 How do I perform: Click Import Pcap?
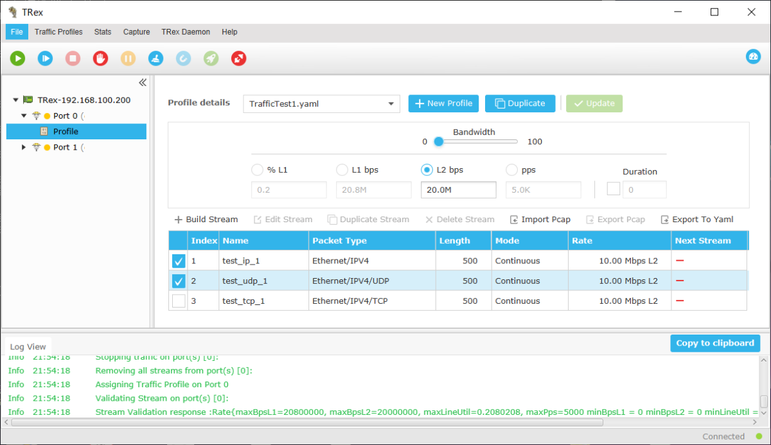coord(540,220)
